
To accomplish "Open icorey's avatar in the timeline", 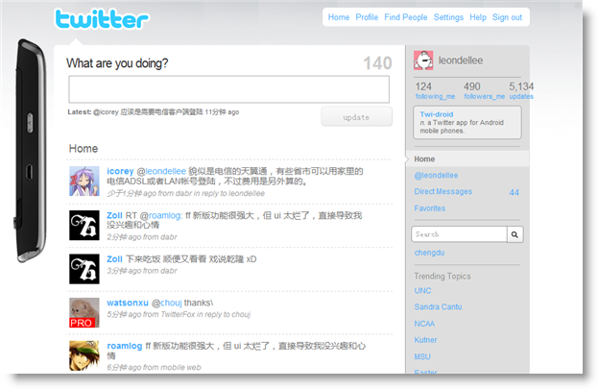I will [x=84, y=181].
